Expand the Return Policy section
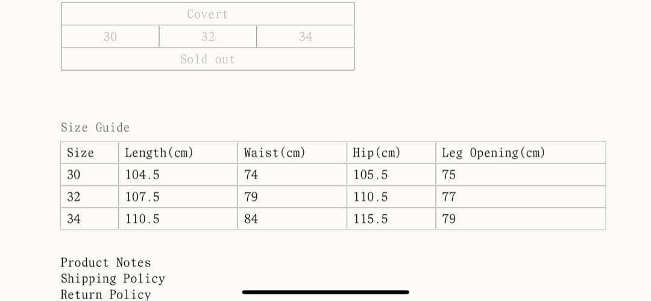This screenshot has height=301, width=651. coord(105,294)
